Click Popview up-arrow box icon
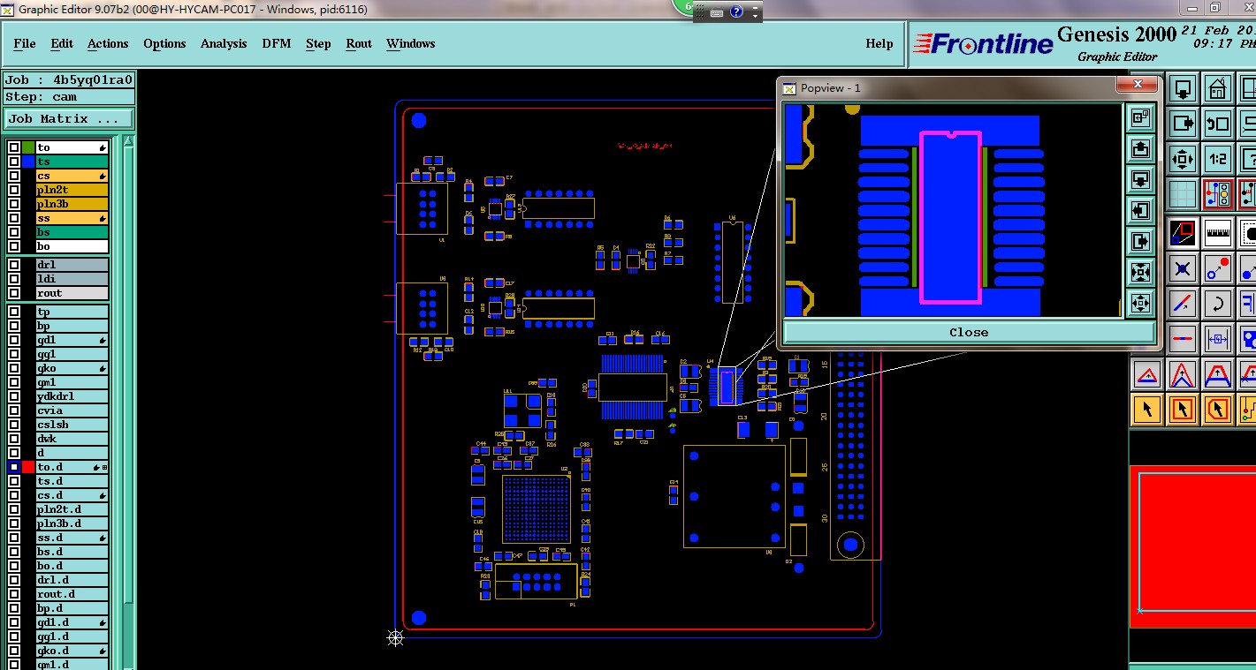This screenshot has height=670, width=1256. tap(1140, 148)
